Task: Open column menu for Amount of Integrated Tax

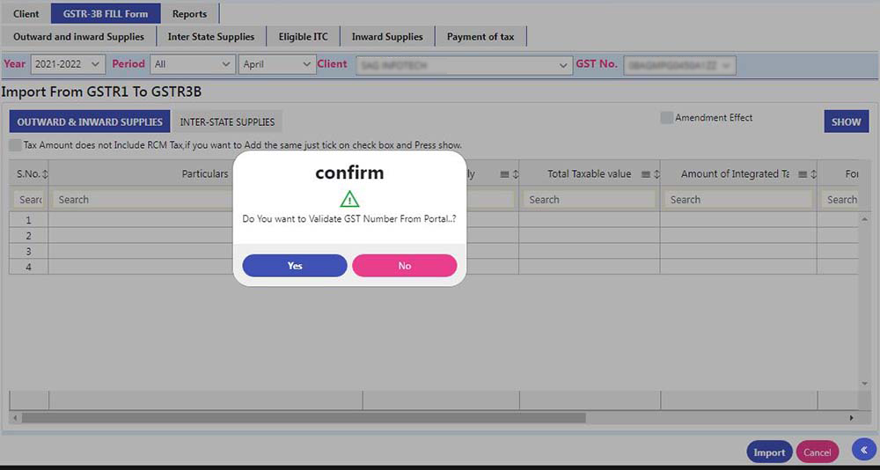Action: [803, 174]
